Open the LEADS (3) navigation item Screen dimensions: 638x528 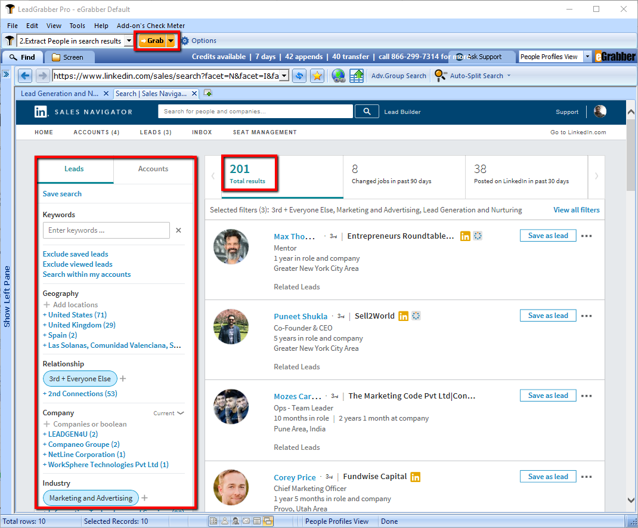pos(156,132)
